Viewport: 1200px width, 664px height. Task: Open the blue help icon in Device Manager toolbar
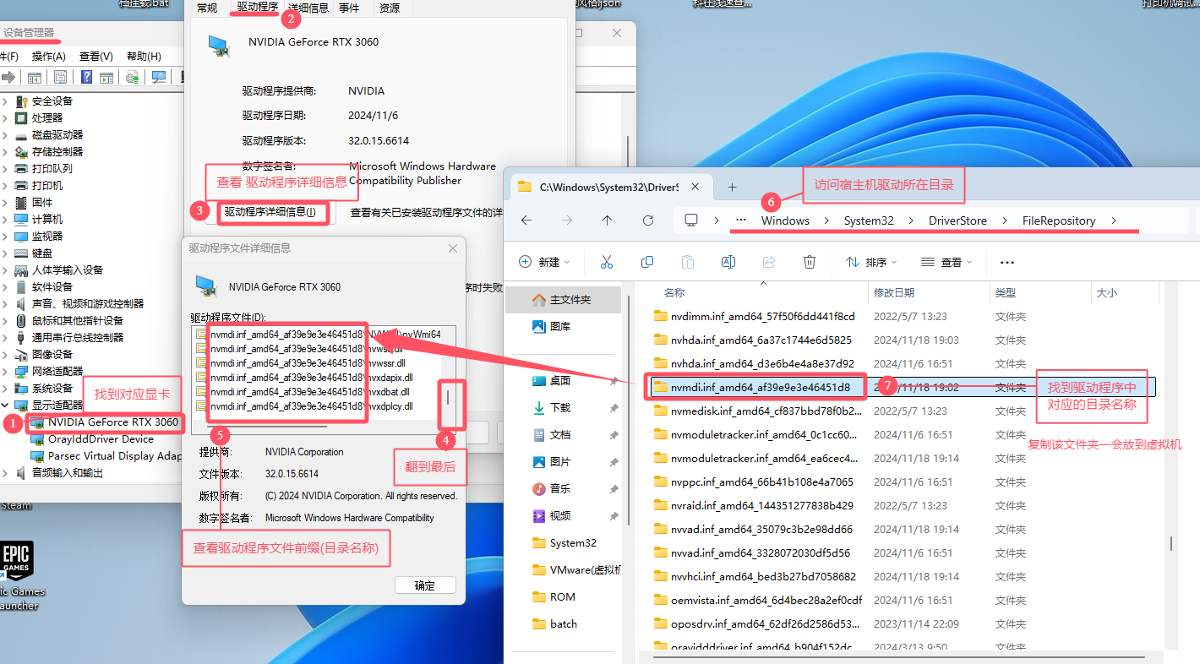pyautogui.click(x=86, y=78)
